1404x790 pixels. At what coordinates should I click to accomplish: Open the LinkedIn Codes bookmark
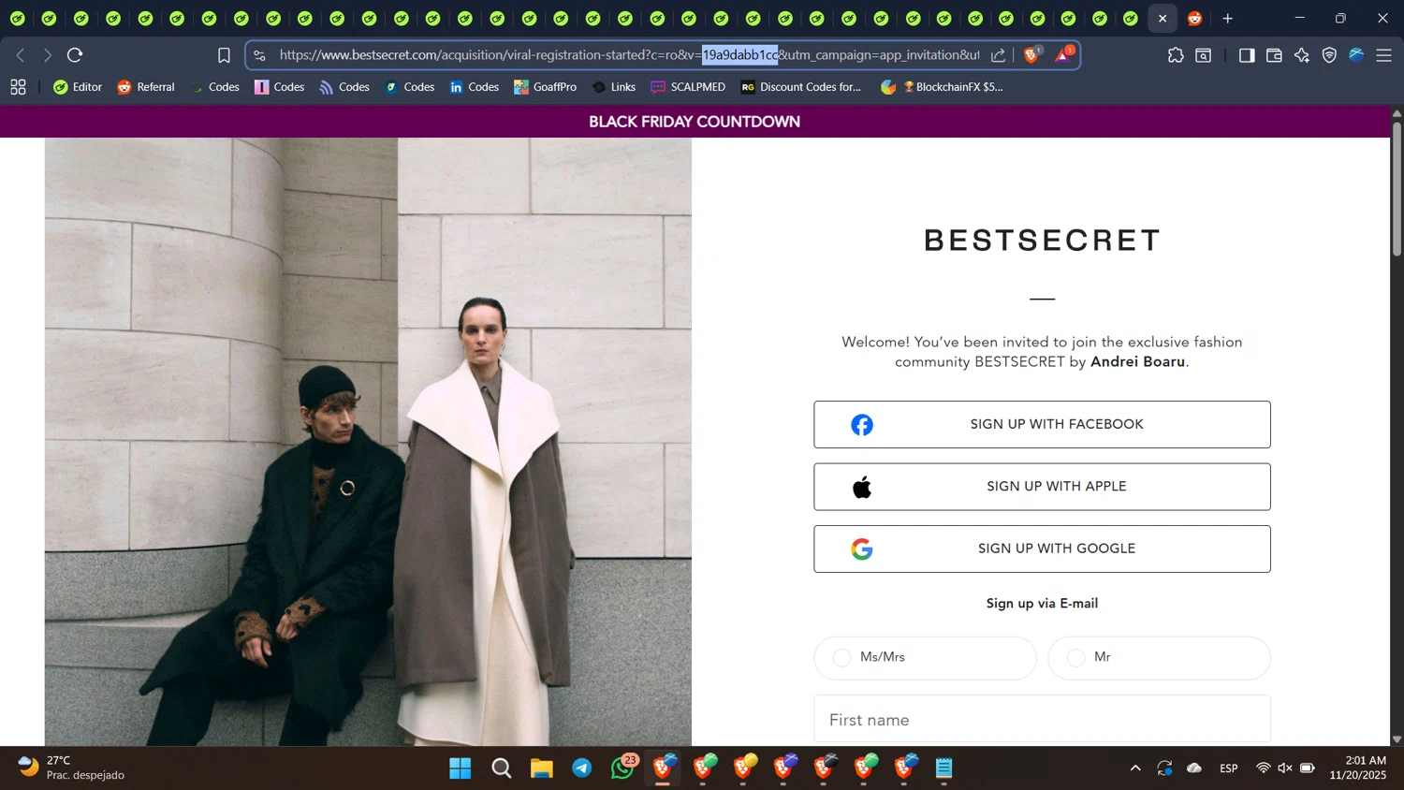(x=474, y=87)
